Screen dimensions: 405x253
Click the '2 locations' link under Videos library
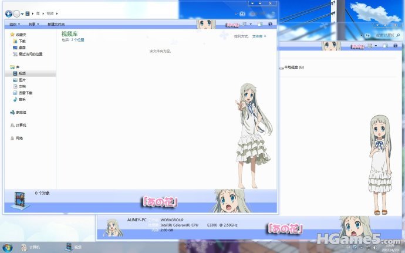tap(78, 40)
